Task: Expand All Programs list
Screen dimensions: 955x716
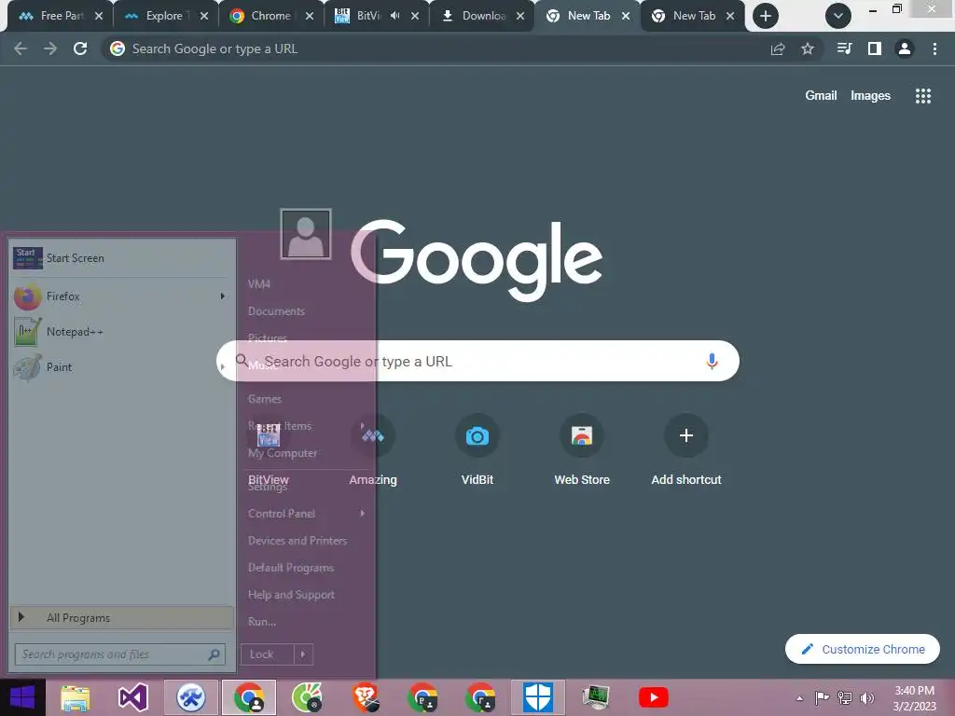Action: click(121, 617)
